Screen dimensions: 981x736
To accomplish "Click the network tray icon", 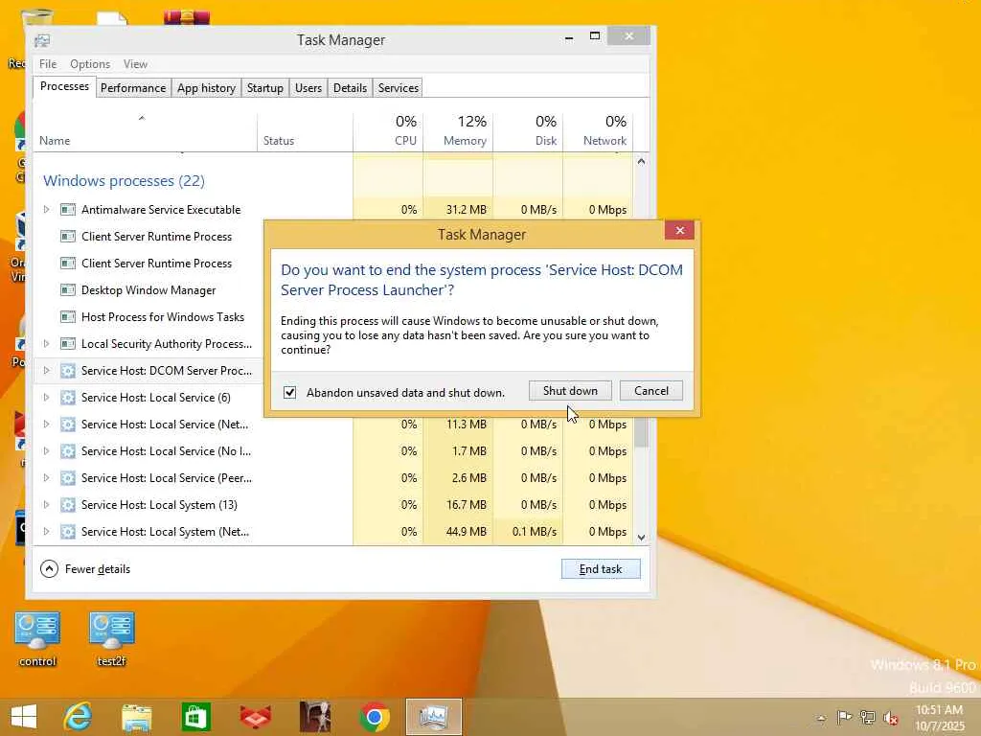I will (867, 717).
